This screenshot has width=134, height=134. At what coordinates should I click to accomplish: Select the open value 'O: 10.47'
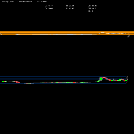click(x=49, y=6)
